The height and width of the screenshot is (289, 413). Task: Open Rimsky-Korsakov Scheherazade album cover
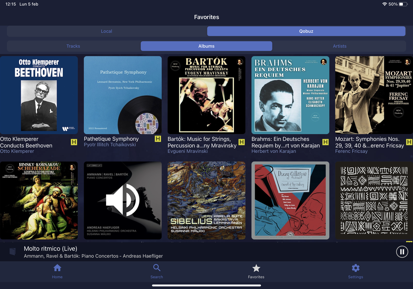(x=39, y=200)
